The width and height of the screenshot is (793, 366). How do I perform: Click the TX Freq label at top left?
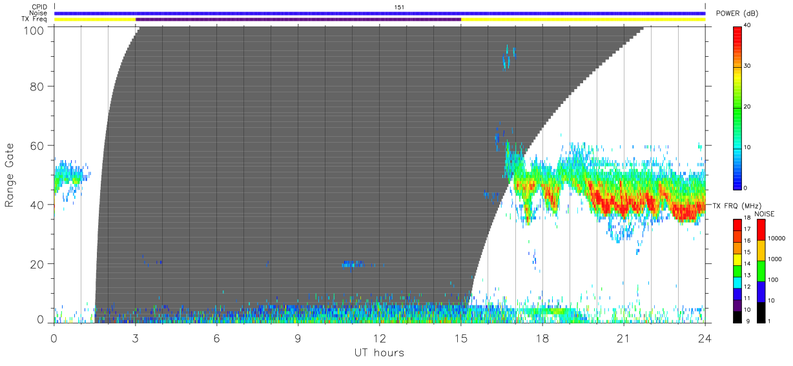click(x=35, y=19)
